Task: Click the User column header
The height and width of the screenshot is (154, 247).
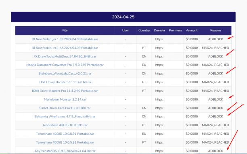Action: (x=126, y=31)
